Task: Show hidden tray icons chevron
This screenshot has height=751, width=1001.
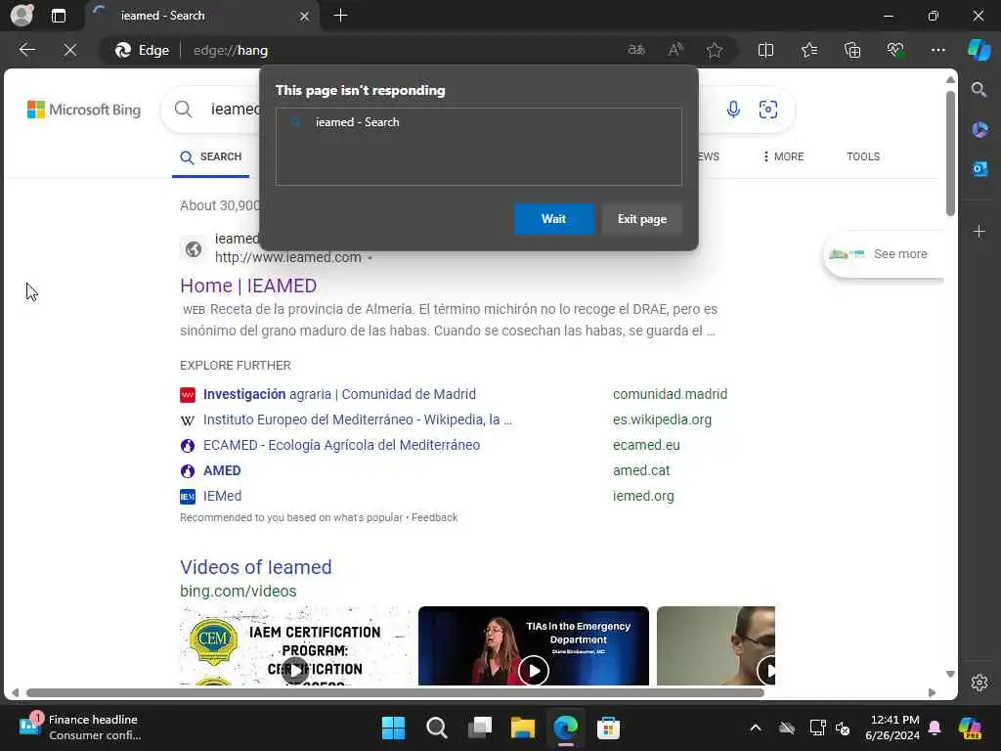Action: pos(756,728)
